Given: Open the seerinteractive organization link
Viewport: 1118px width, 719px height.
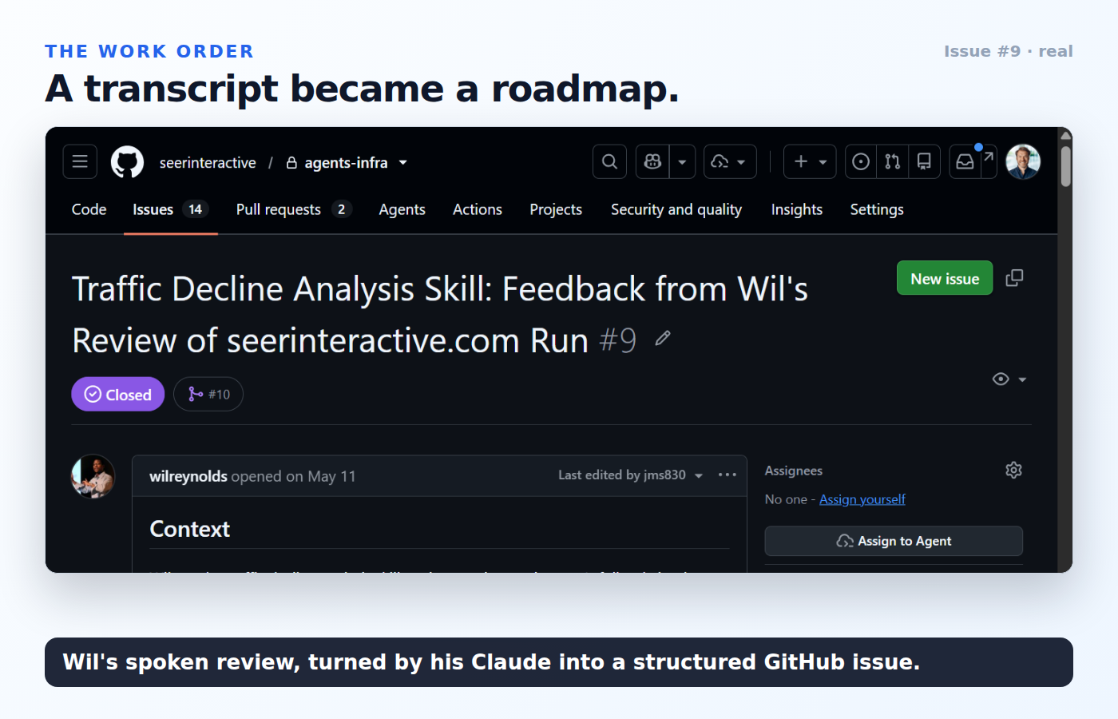Looking at the screenshot, I should tap(208, 163).
